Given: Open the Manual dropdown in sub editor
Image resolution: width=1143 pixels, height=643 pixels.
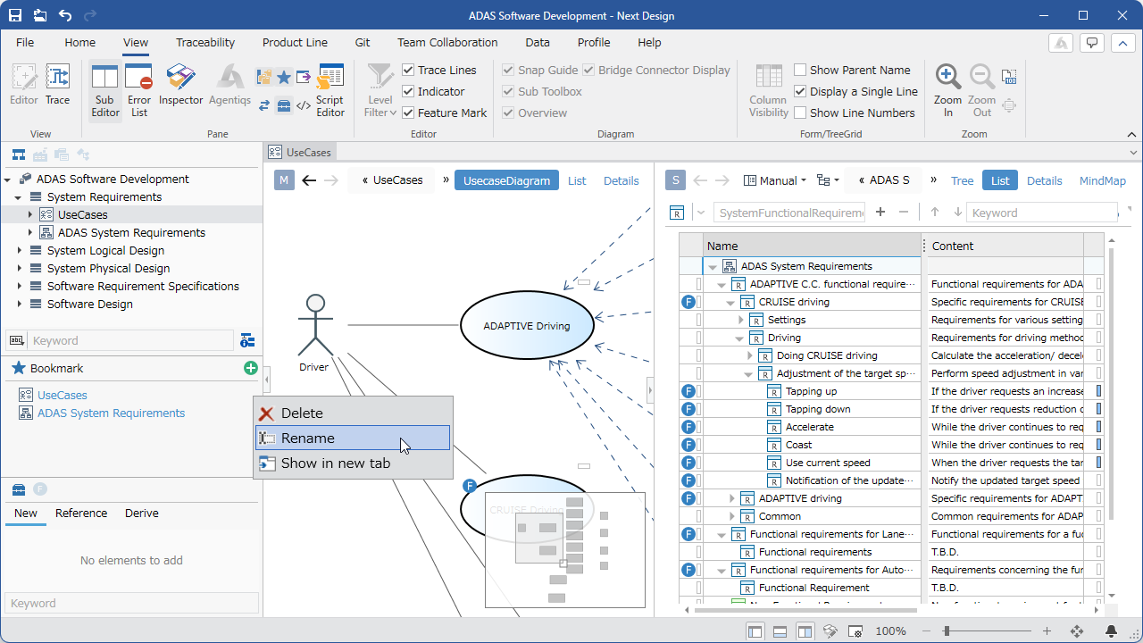Looking at the screenshot, I should 775,180.
